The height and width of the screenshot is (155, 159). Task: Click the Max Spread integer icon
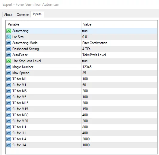(x=9, y=73)
